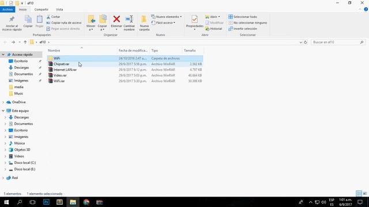This screenshot has height=207, width=369.
Task: Open Disco local (C:) in sidebar
Action: pyautogui.click(x=25, y=163)
